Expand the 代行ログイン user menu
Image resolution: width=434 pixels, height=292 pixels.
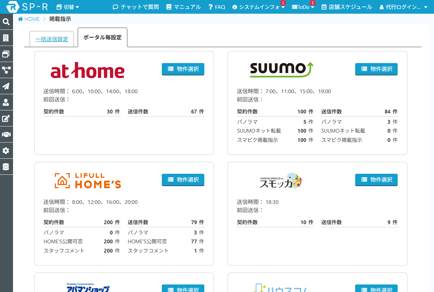[x=403, y=7]
